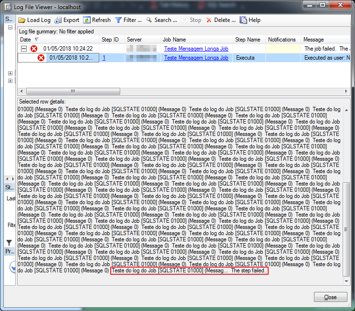
Task: Open Teste Mensagem Longa Job link in step row
Action: [196, 58]
